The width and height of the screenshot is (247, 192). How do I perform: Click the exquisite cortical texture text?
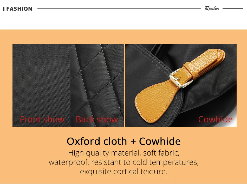(x=124, y=172)
